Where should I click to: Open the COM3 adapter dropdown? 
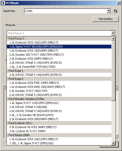(x=108, y=11)
